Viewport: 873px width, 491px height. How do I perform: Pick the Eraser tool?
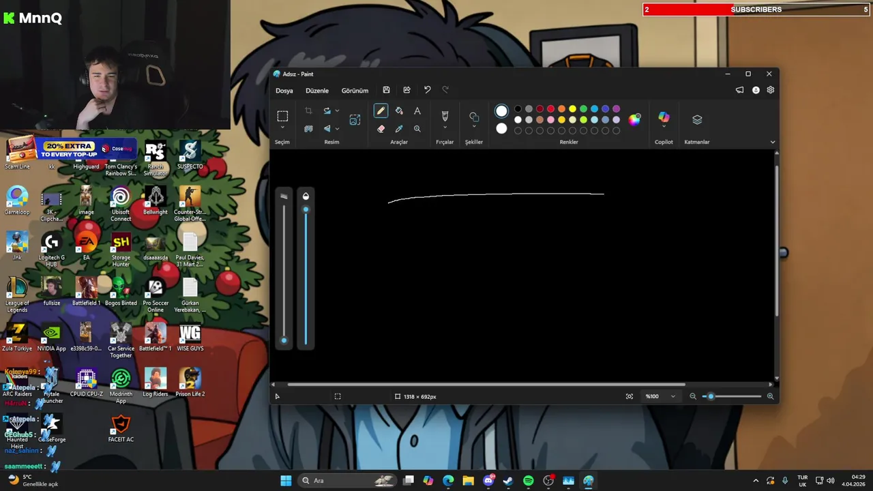[381, 129]
